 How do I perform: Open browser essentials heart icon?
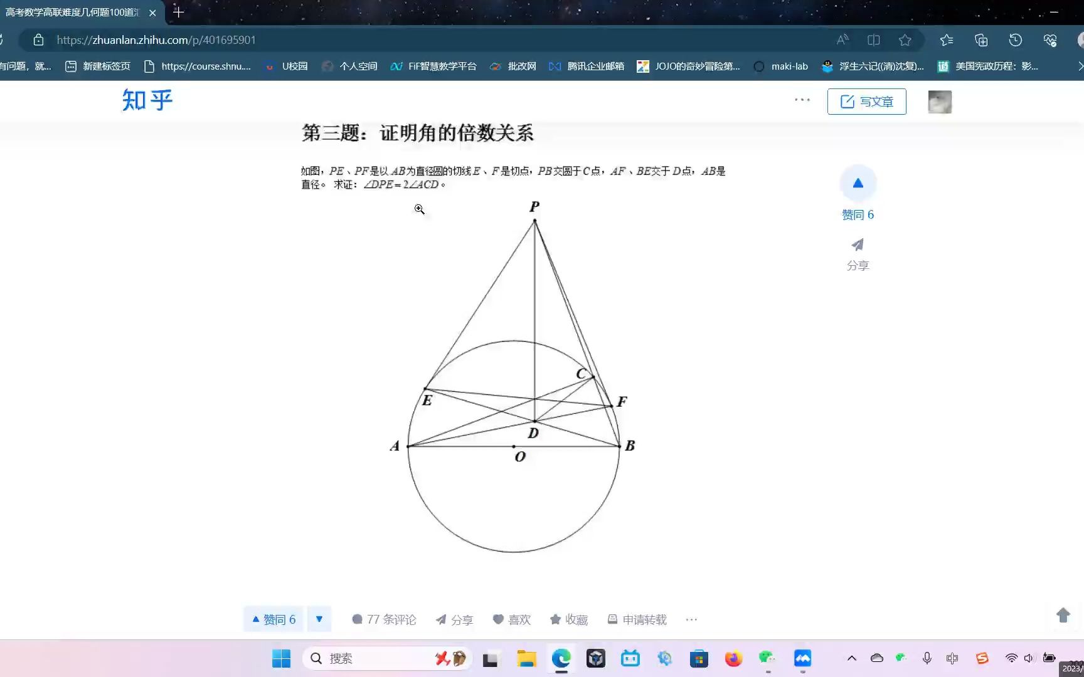[1050, 40]
